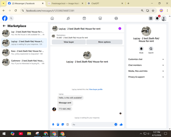The image size is (171, 137).
Task: Click the listing thumbnail in Marketplace banner
Action: (x=53, y=36)
